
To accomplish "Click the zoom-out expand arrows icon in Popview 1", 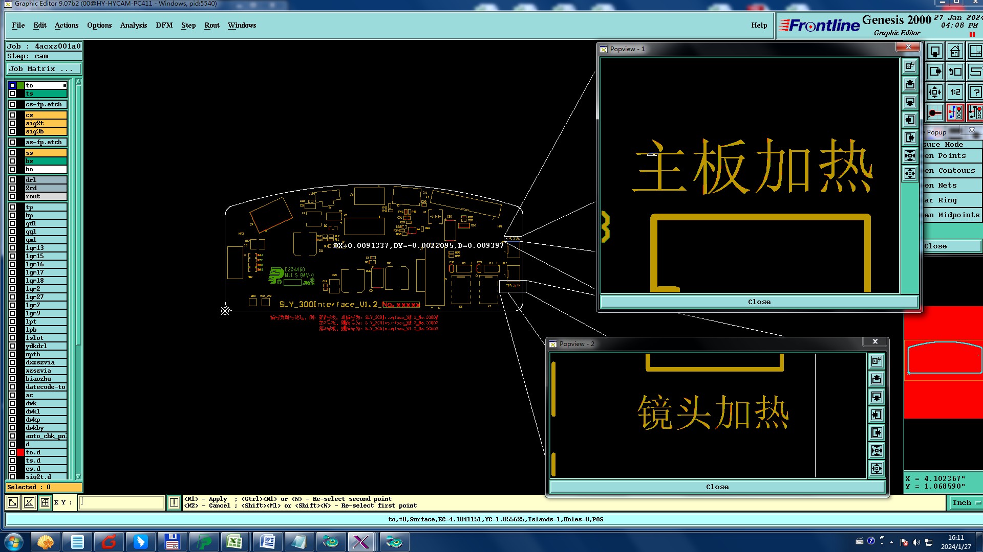I will [x=910, y=174].
